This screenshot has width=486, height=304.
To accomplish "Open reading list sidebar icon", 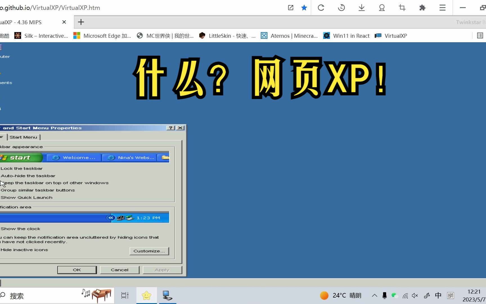I will pos(480,36).
